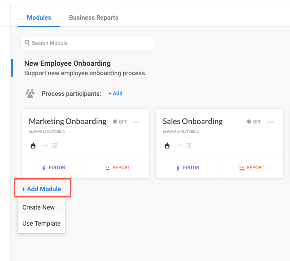Click the Add Module dropdown button
Viewport: 290px width, 261px height.
click(x=42, y=189)
